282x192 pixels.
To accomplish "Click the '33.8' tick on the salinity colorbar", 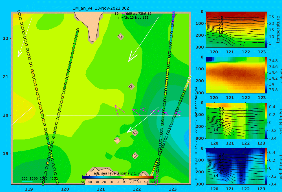I will (x=273, y=90).
